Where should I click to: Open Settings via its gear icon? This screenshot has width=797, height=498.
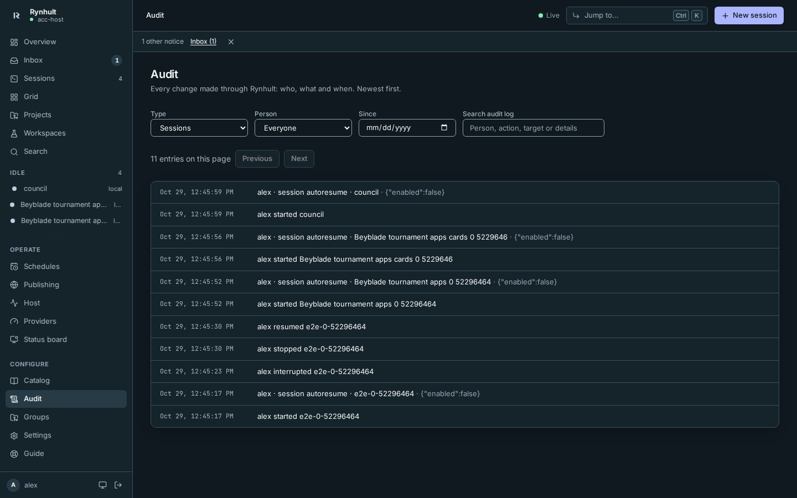14,435
